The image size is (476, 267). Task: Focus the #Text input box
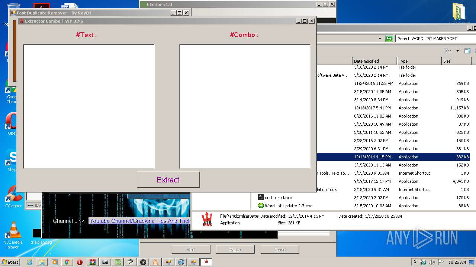[89, 106]
